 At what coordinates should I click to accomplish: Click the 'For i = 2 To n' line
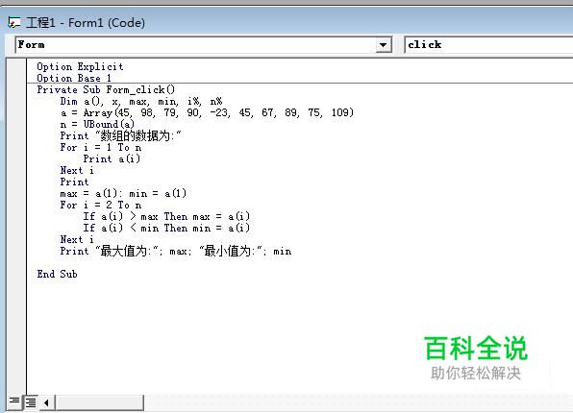(101, 205)
